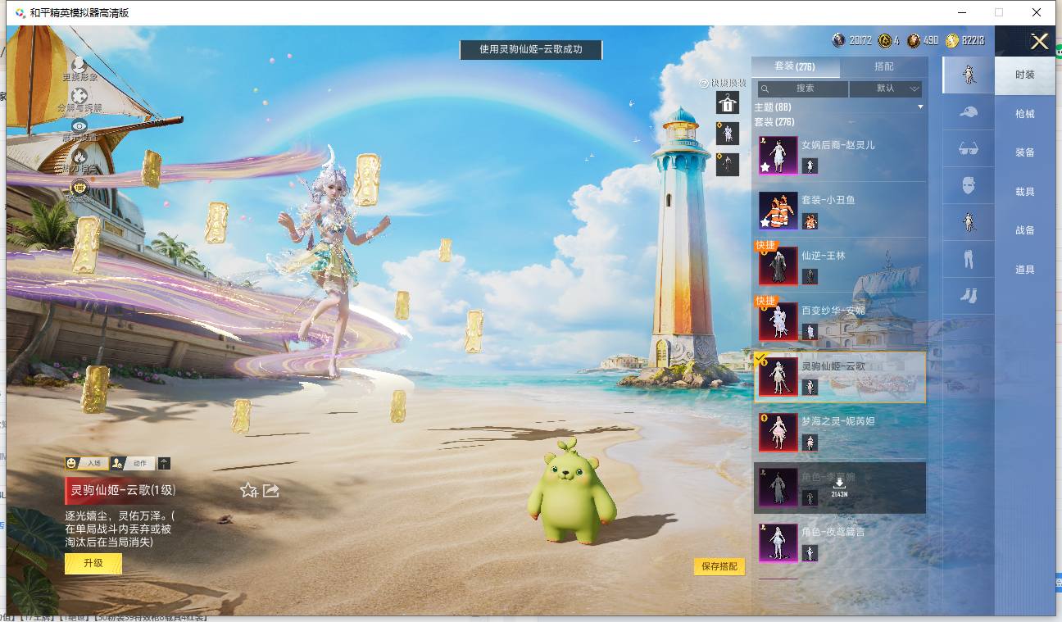Select the 仙逆-王林 outfit thumbnail
Image resolution: width=1062 pixels, height=622 pixels.
pyautogui.click(x=778, y=266)
